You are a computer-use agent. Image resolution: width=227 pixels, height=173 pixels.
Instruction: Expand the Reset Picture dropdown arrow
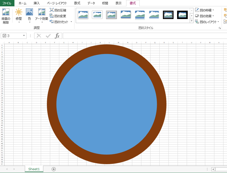point(71,22)
